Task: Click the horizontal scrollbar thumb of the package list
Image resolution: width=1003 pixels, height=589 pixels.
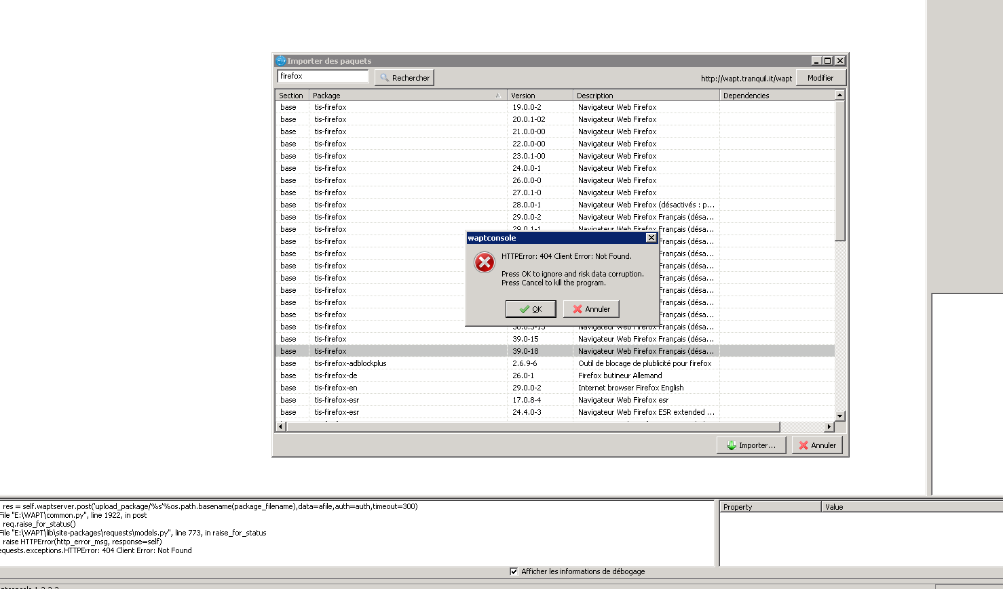Action: click(x=533, y=427)
